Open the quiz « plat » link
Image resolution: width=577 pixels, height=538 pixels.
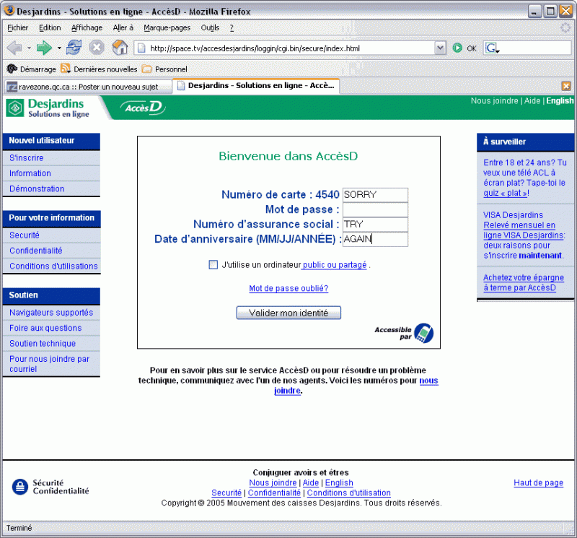click(x=506, y=193)
